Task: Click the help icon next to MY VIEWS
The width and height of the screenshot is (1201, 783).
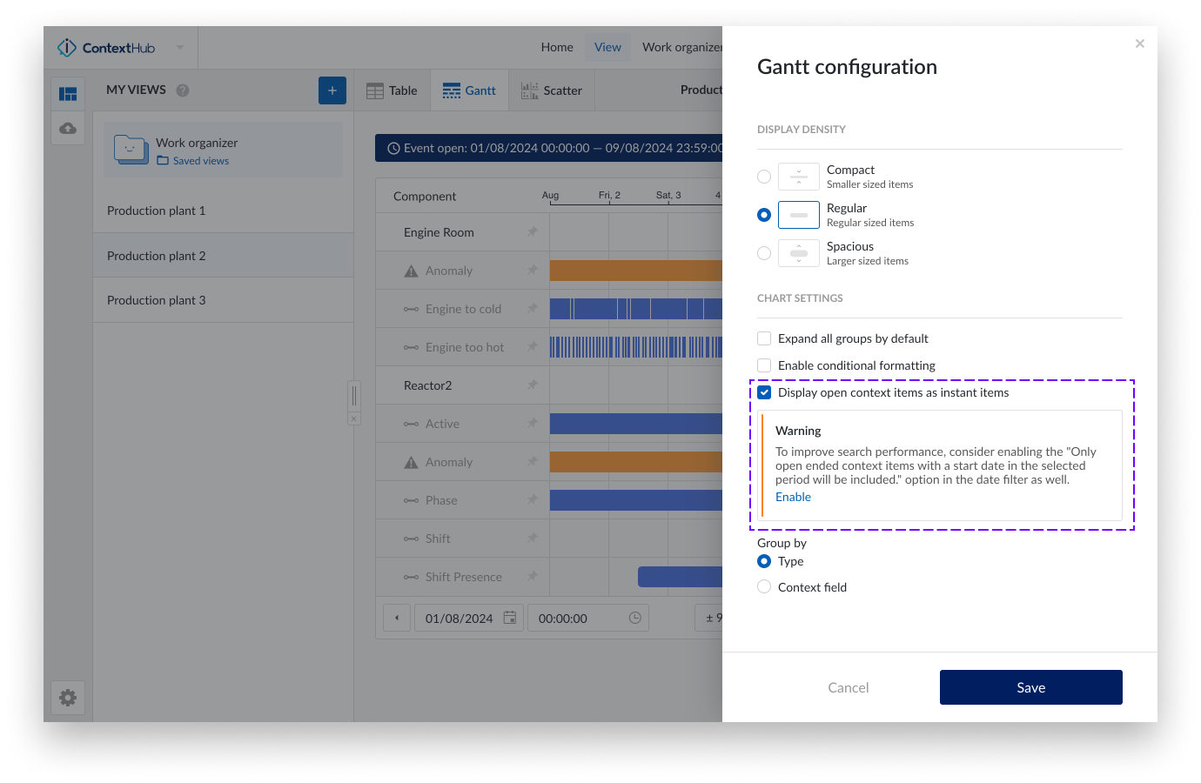Action: pyautogui.click(x=182, y=90)
